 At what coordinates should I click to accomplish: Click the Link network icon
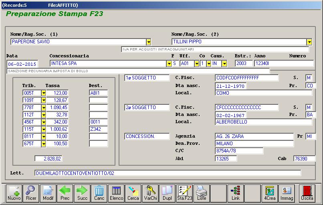[x=236, y=193]
